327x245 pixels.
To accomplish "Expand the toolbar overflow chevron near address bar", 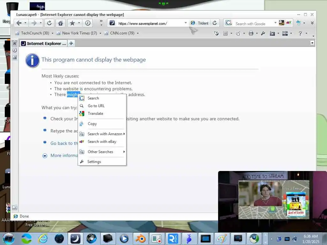I will coord(101,23).
